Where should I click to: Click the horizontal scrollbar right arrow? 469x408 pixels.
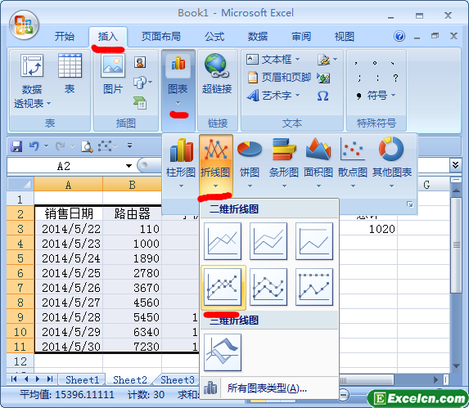click(x=435, y=379)
